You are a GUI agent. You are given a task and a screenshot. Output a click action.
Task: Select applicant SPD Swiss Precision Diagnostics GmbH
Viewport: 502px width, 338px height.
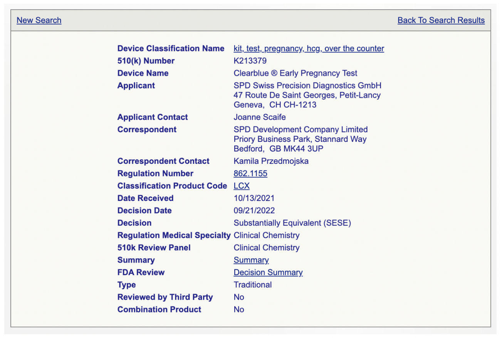[x=306, y=85]
